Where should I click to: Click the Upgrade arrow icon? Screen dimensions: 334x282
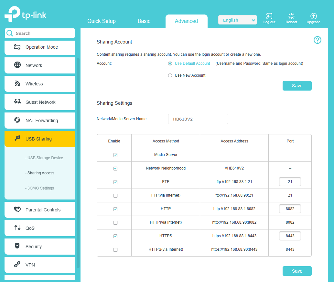tap(313, 16)
